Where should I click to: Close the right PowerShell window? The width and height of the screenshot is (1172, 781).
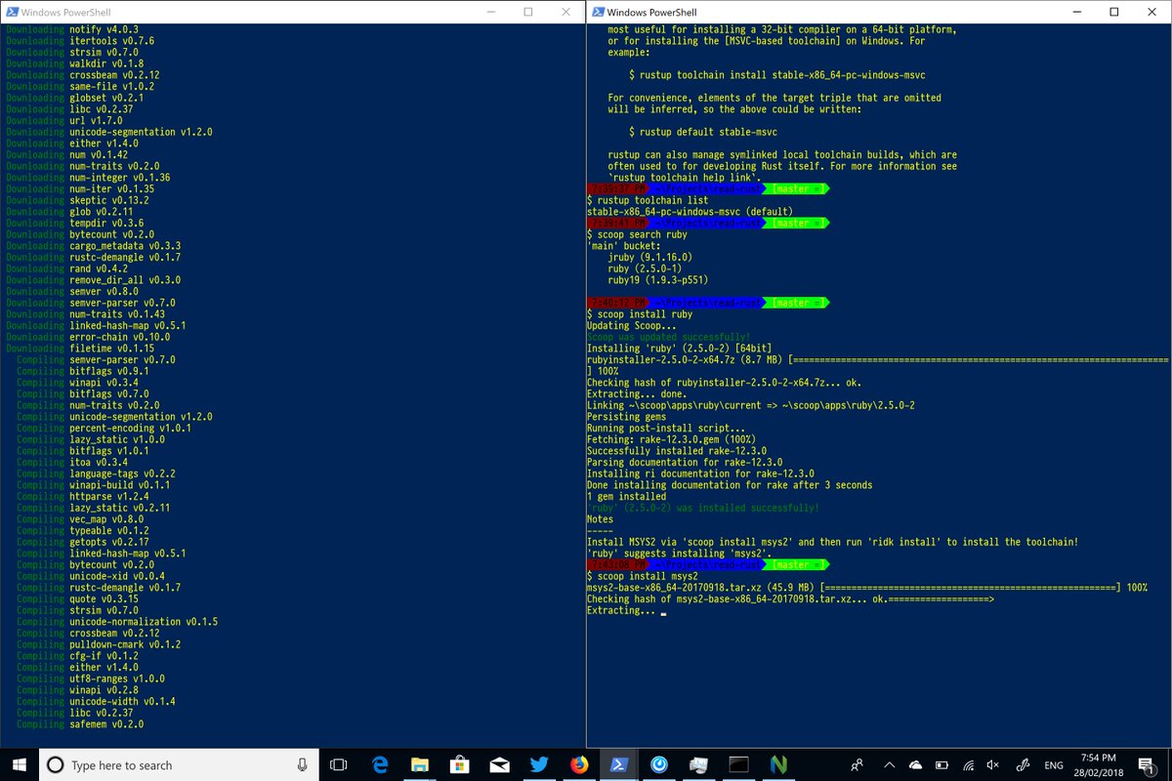click(1151, 12)
